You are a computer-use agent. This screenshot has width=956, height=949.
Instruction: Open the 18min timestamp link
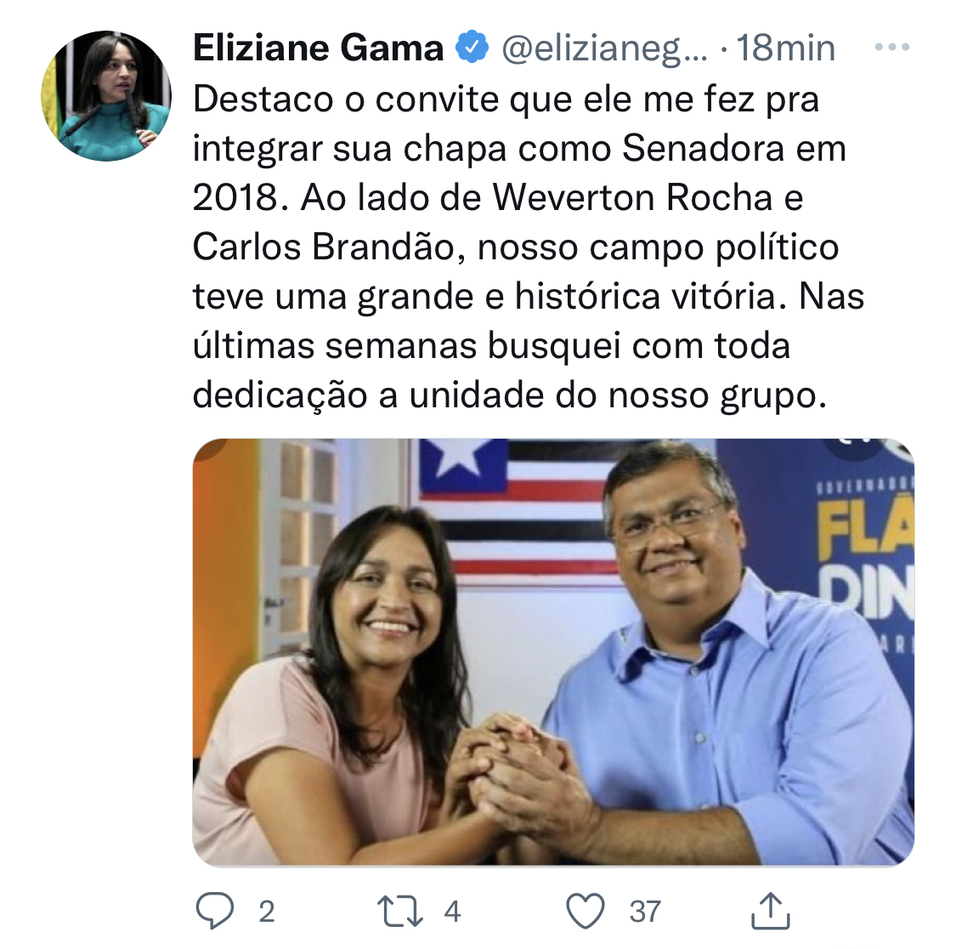[x=785, y=48]
